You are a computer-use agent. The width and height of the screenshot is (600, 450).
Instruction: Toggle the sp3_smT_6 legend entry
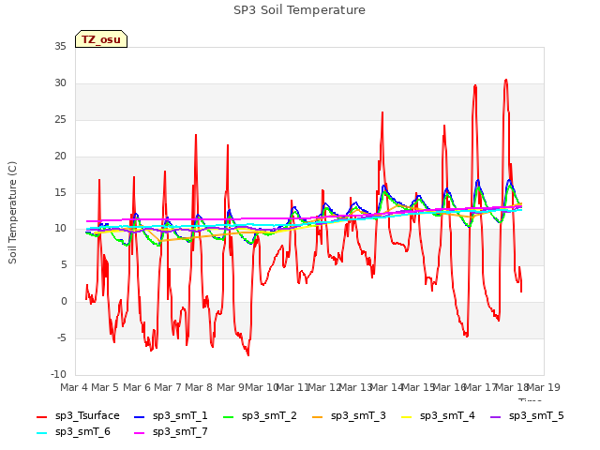pyautogui.click(x=73, y=432)
